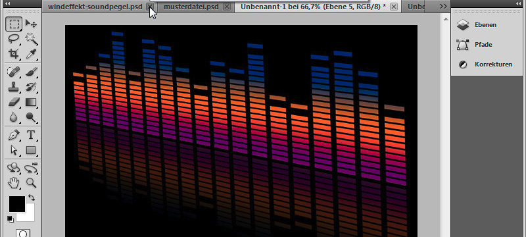Select the 3D Object Rotate tool
The width and height of the screenshot is (526, 237).
pyautogui.click(x=14, y=167)
